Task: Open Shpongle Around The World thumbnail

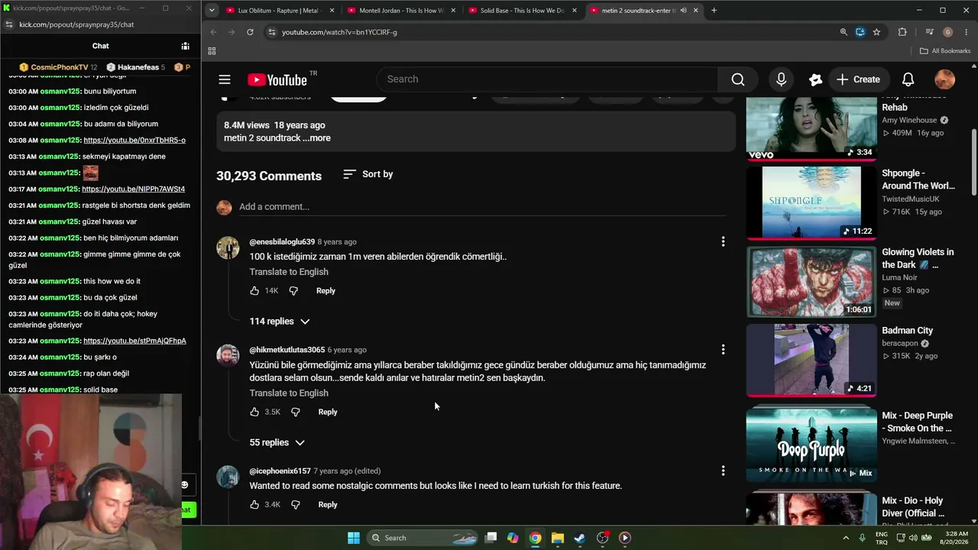Action: pos(811,202)
